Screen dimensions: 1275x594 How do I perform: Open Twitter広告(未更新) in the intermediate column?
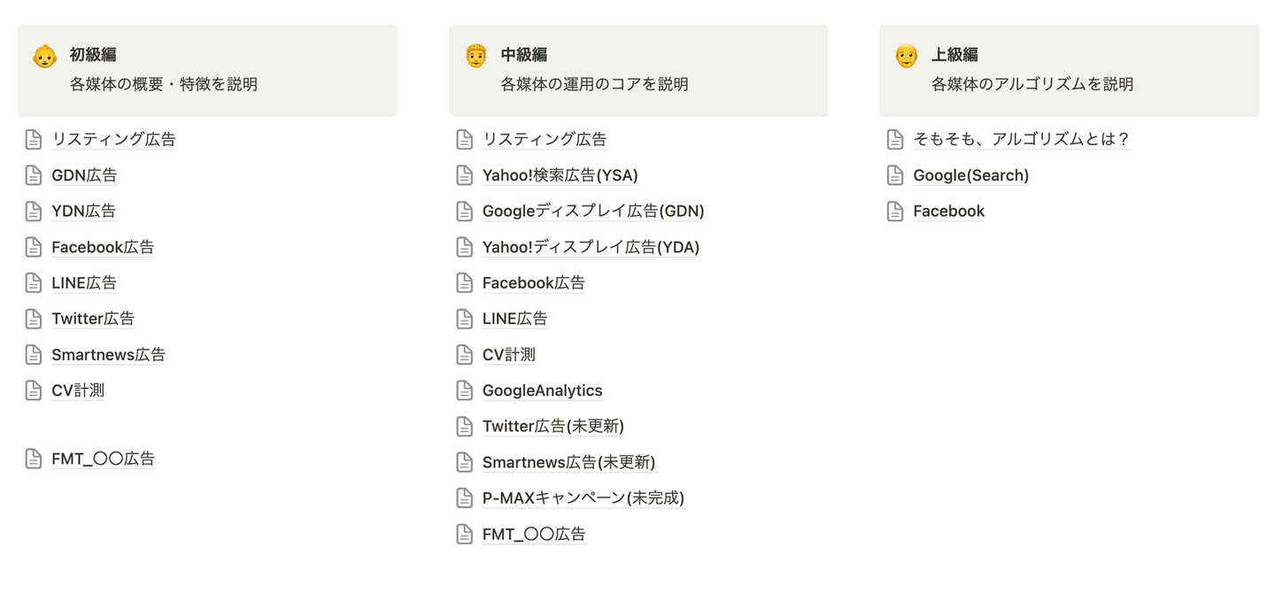pyautogui.click(x=552, y=426)
